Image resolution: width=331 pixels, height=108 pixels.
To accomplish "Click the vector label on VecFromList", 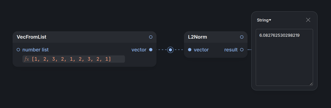I will (x=139, y=50).
